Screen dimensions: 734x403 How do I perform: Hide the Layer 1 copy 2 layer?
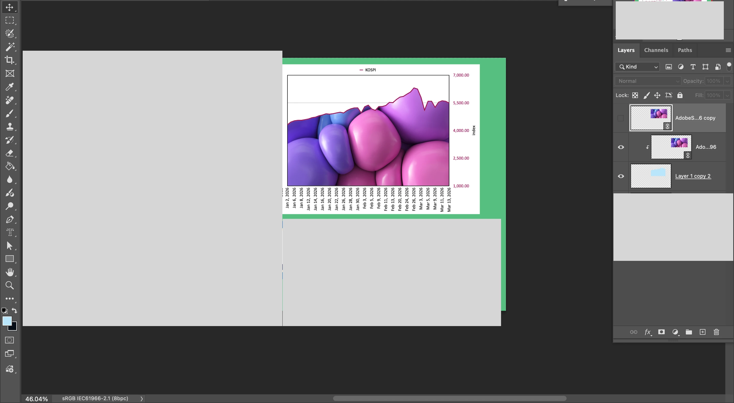(621, 176)
